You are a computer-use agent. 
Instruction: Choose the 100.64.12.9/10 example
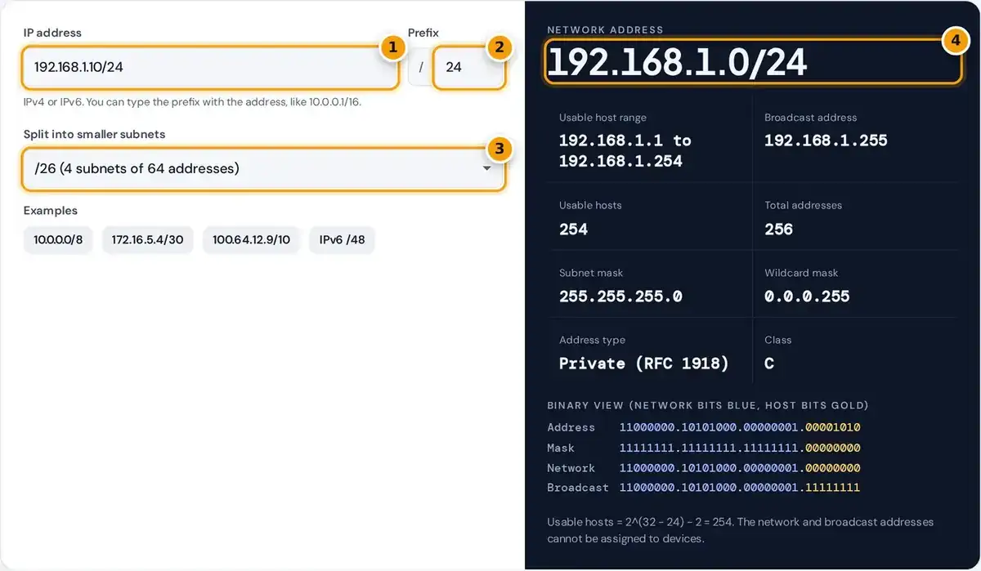pyautogui.click(x=251, y=240)
